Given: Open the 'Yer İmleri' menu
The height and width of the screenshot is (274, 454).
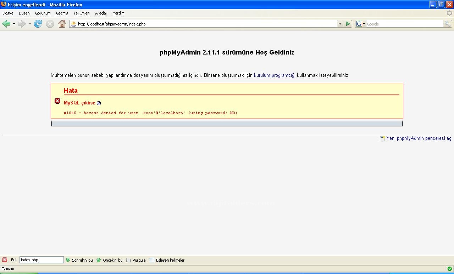Looking at the screenshot, I should [x=81, y=13].
